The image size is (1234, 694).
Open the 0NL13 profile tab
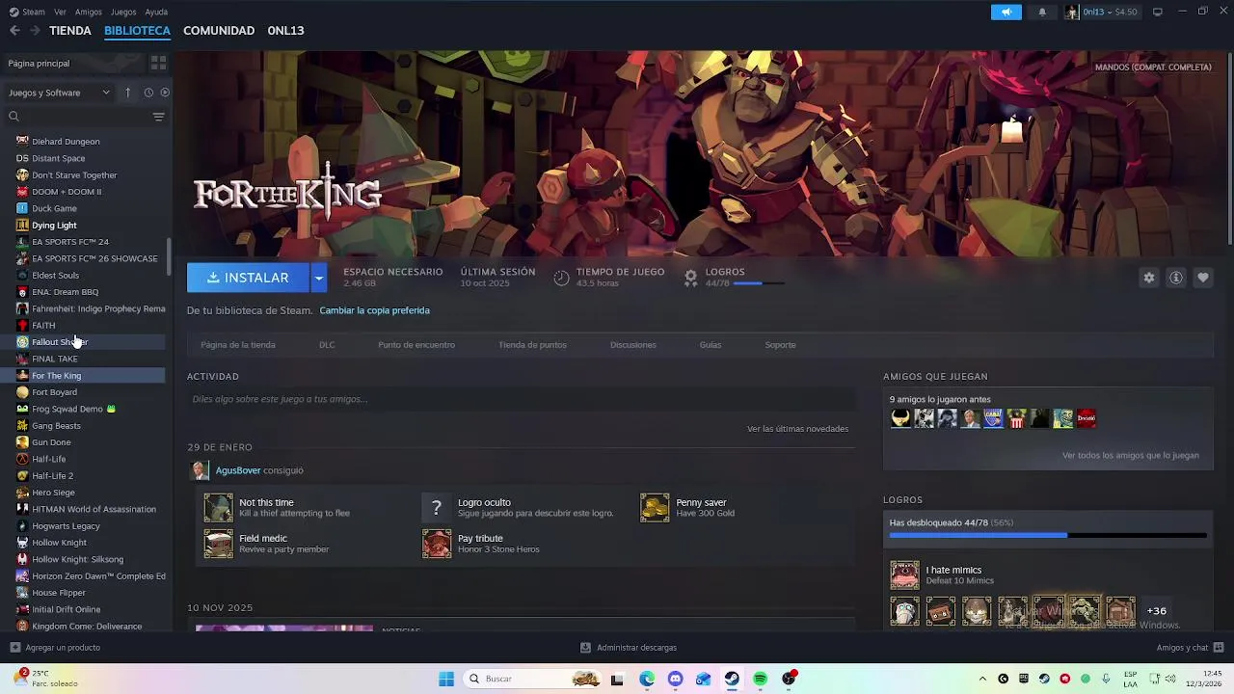(x=285, y=31)
